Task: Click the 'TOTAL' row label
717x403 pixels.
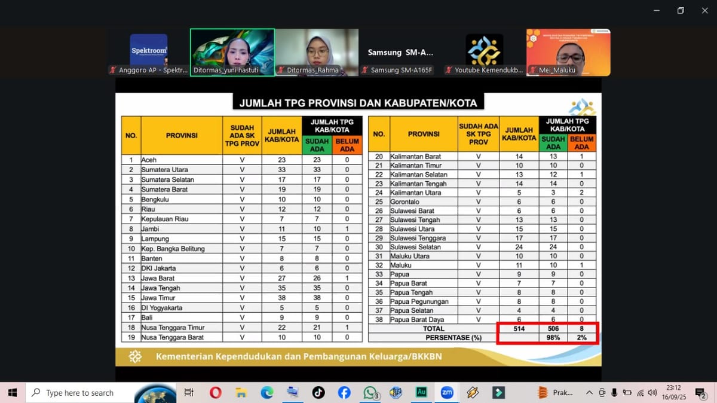Action: 433,328
